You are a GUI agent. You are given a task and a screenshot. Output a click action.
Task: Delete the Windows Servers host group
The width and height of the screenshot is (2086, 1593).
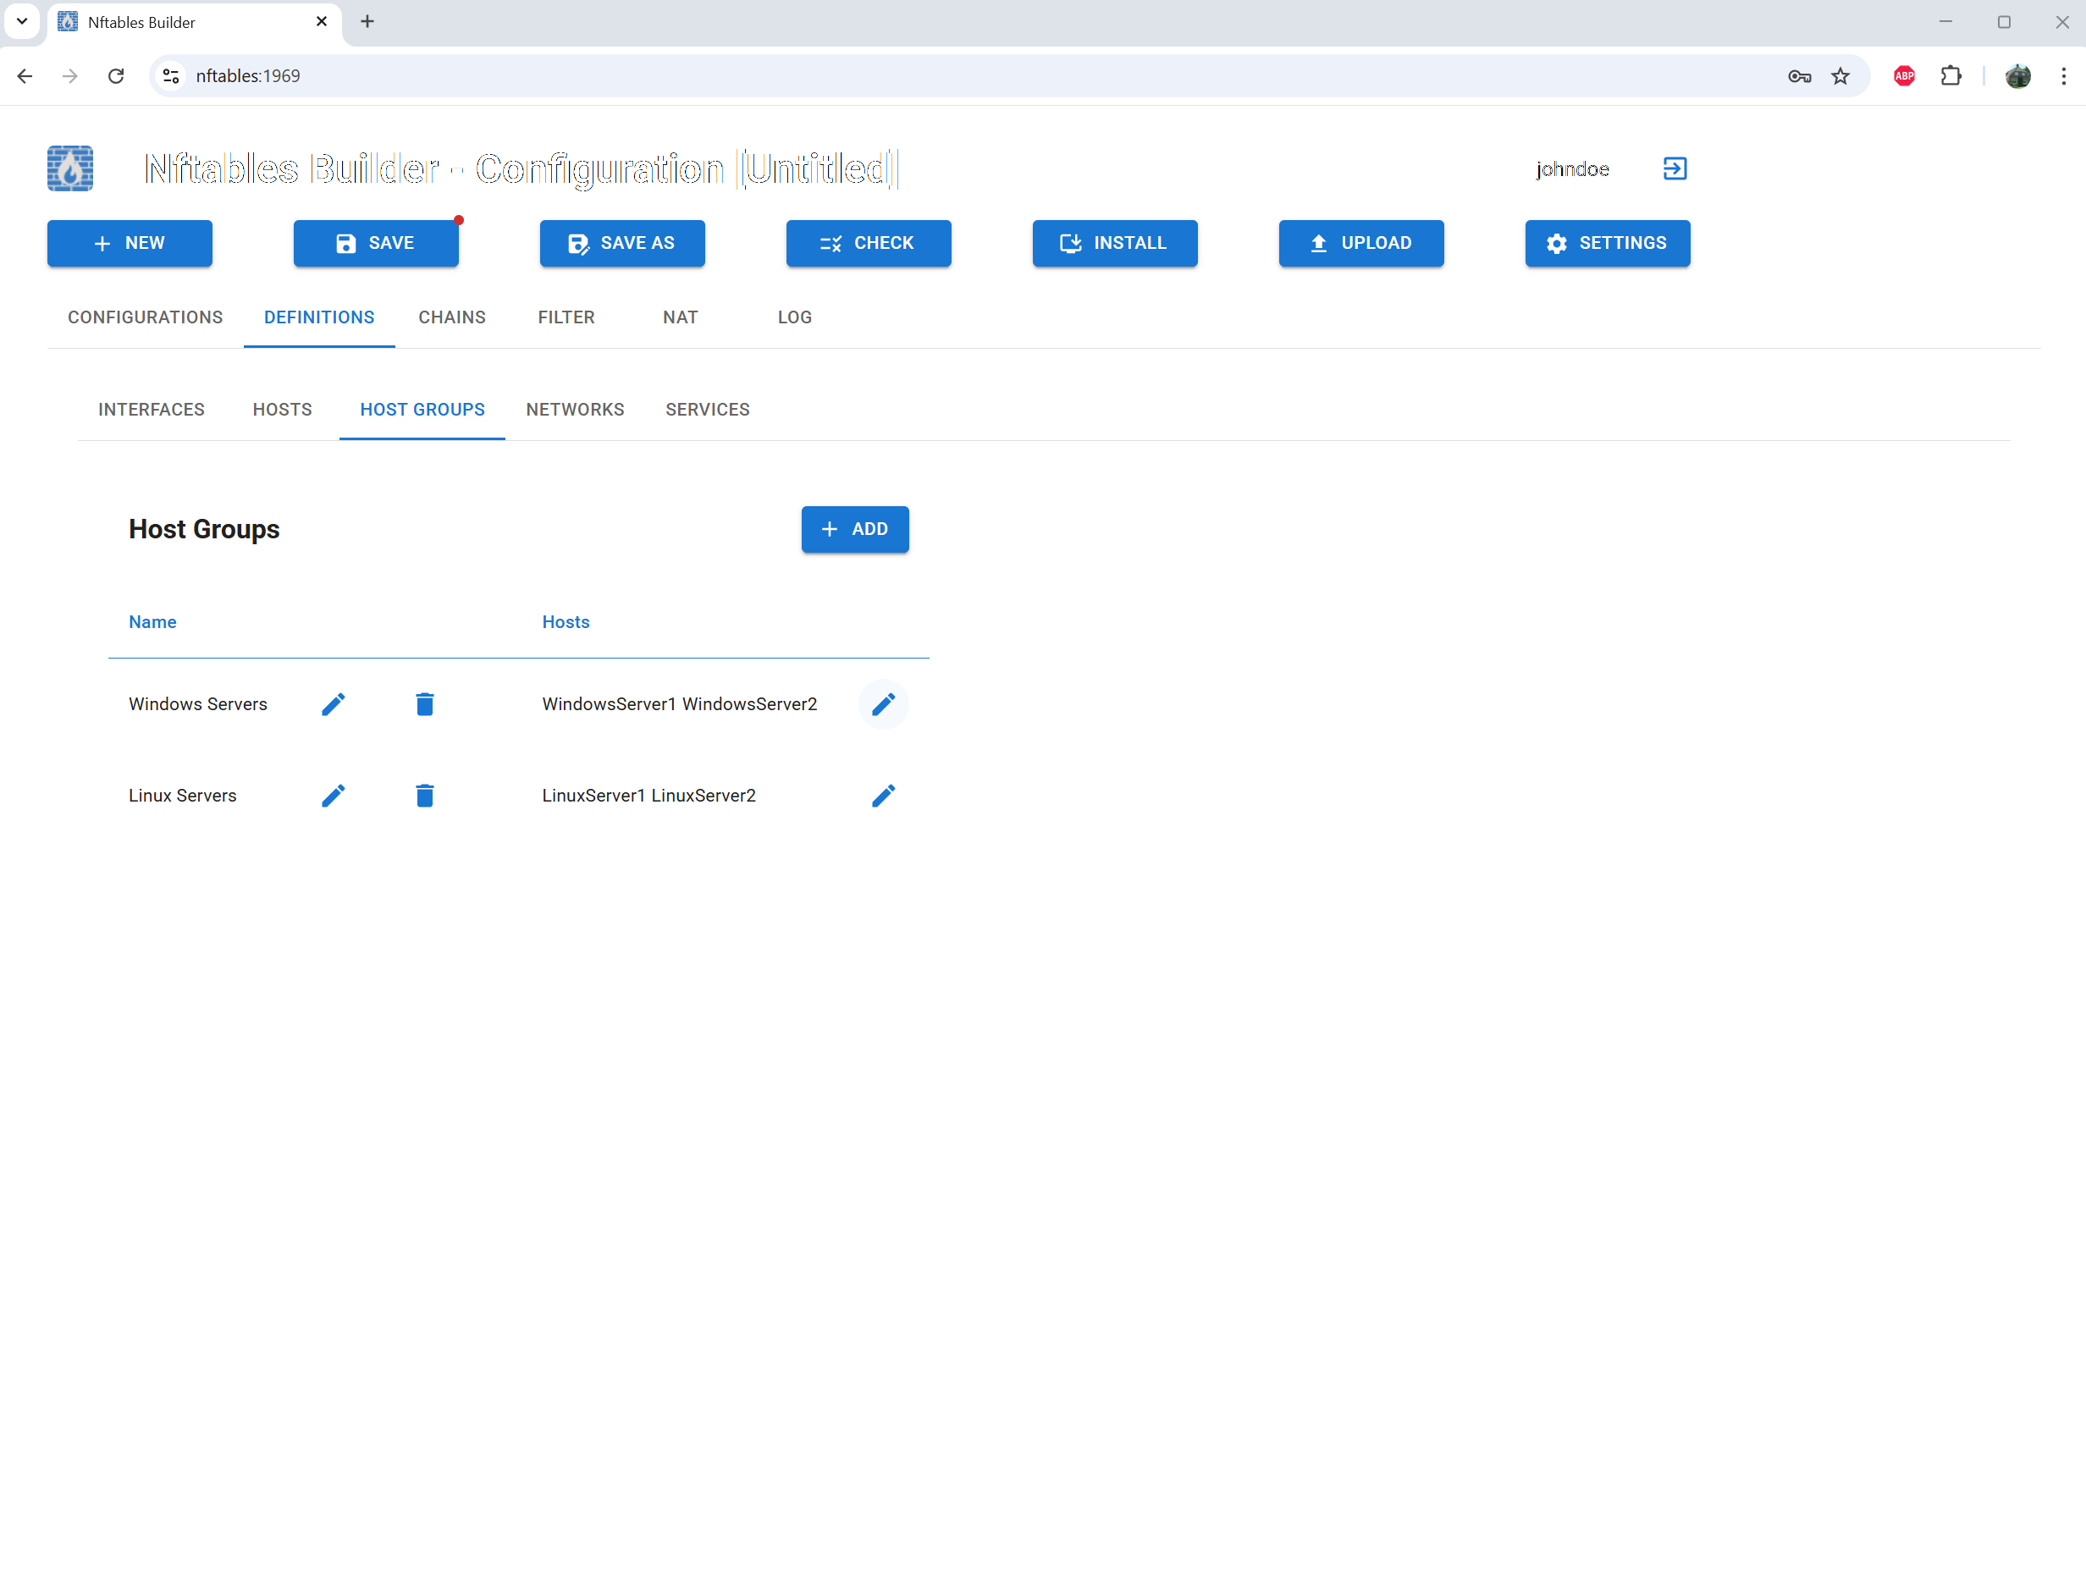424,703
